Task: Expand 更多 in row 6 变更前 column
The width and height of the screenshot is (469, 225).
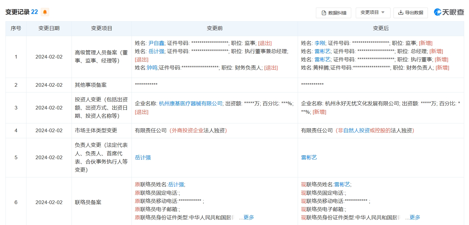Action: (249, 217)
